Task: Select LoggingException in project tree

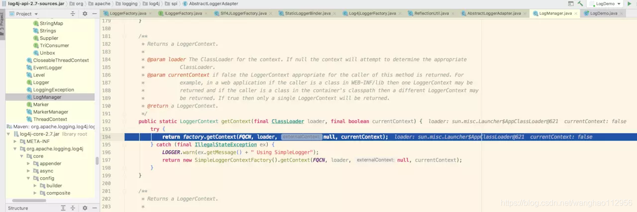Action: click(50, 90)
